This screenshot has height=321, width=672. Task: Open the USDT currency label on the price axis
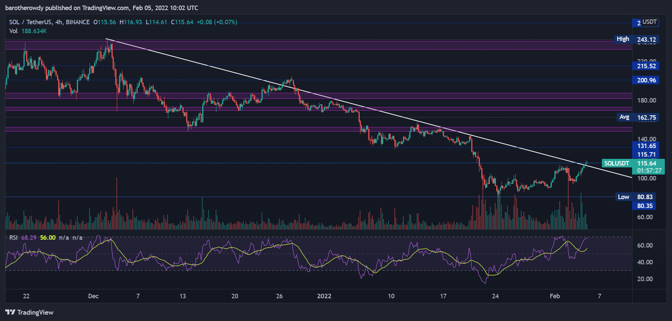[x=648, y=22]
